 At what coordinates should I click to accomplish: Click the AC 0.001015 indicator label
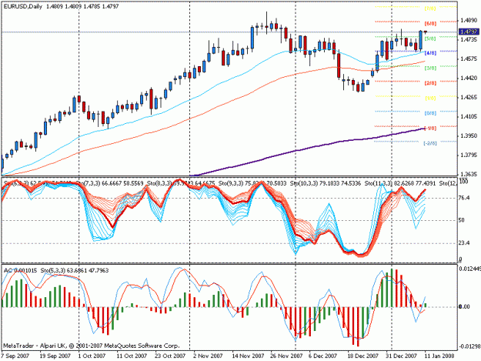[20, 270]
